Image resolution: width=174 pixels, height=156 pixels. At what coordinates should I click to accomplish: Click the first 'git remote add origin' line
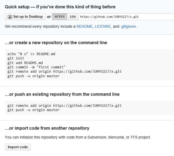(64, 72)
